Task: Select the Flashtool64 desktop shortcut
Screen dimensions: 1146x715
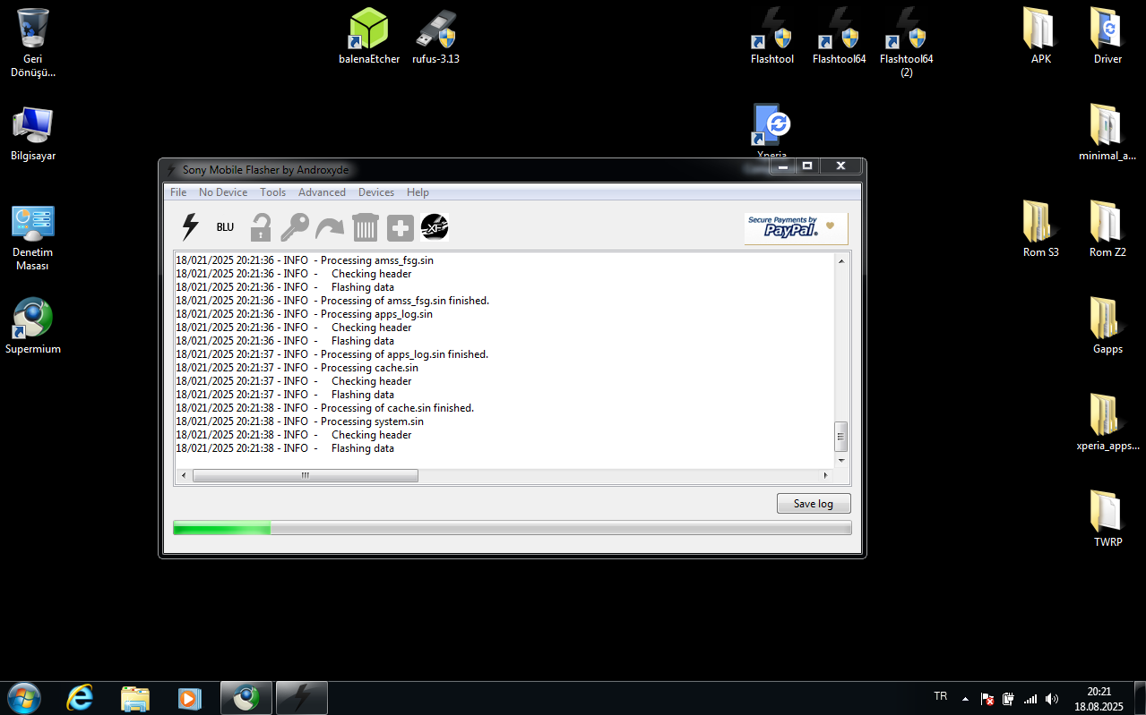Action: click(x=840, y=37)
